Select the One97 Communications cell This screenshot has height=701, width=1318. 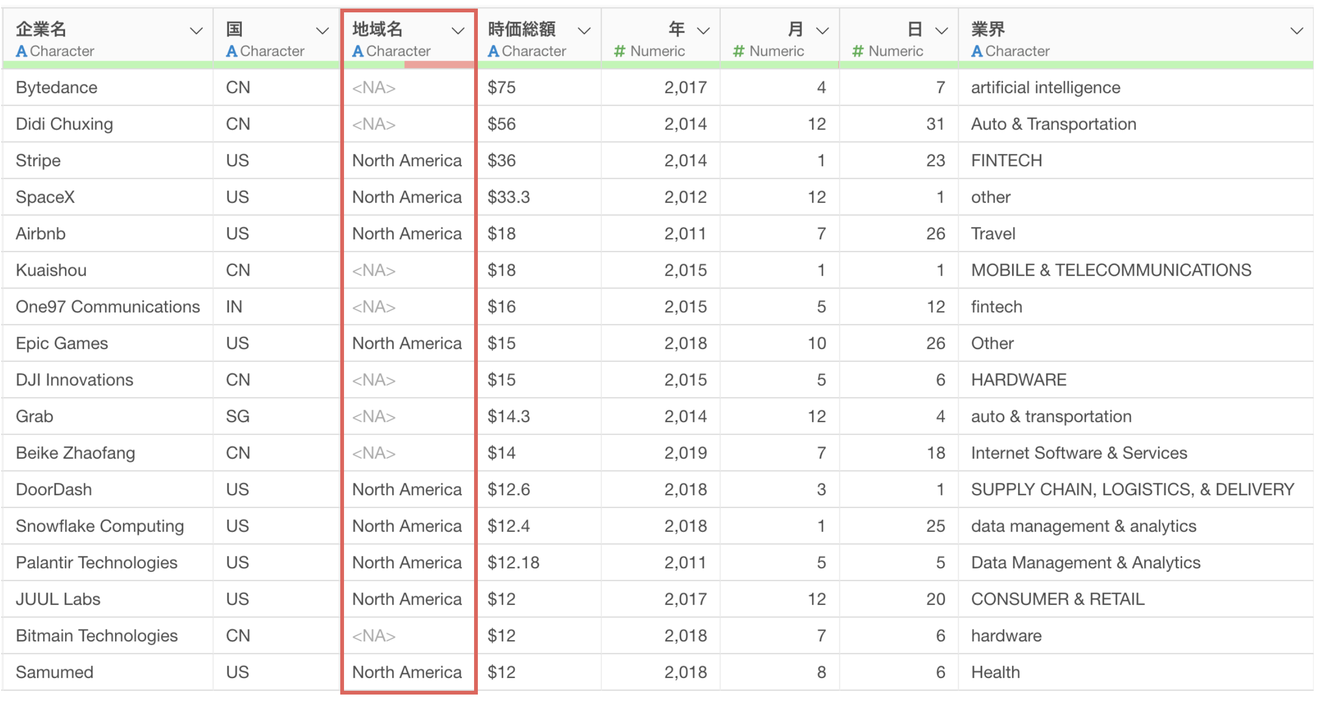(108, 306)
